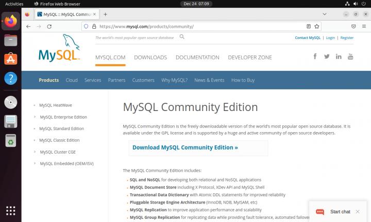Select Services in blue menu bar
The image size is (371, 222).
93,80
